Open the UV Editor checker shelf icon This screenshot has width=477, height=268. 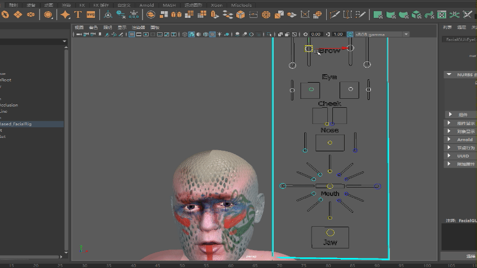click(x=442, y=15)
